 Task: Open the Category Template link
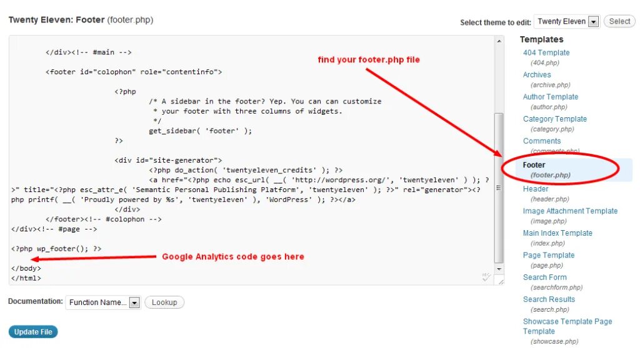(555, 119)
